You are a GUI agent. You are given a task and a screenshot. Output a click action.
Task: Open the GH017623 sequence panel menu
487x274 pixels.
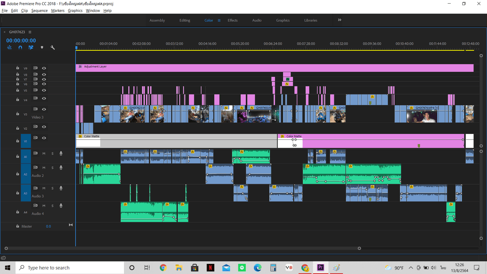coord(30,32)
